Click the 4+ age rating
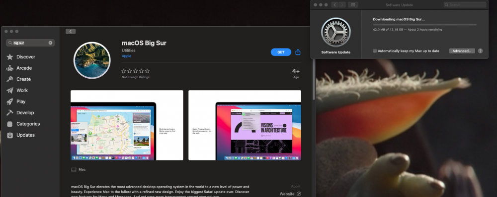 coord(296,71)
